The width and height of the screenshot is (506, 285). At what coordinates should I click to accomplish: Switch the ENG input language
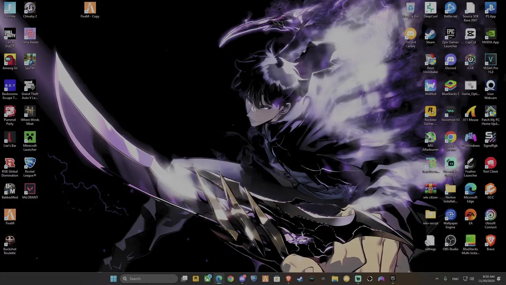click(x=455, y=279)
